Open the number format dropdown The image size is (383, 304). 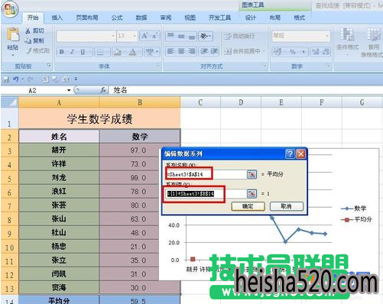click(327, 36)
